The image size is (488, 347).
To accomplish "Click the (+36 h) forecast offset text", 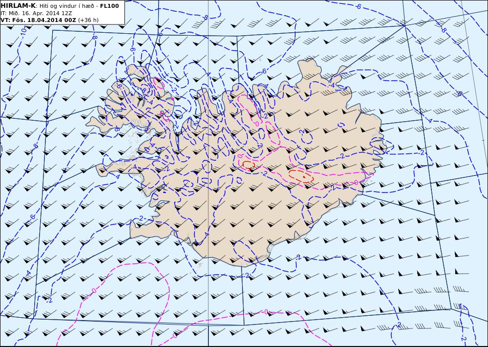I will 88,20.
